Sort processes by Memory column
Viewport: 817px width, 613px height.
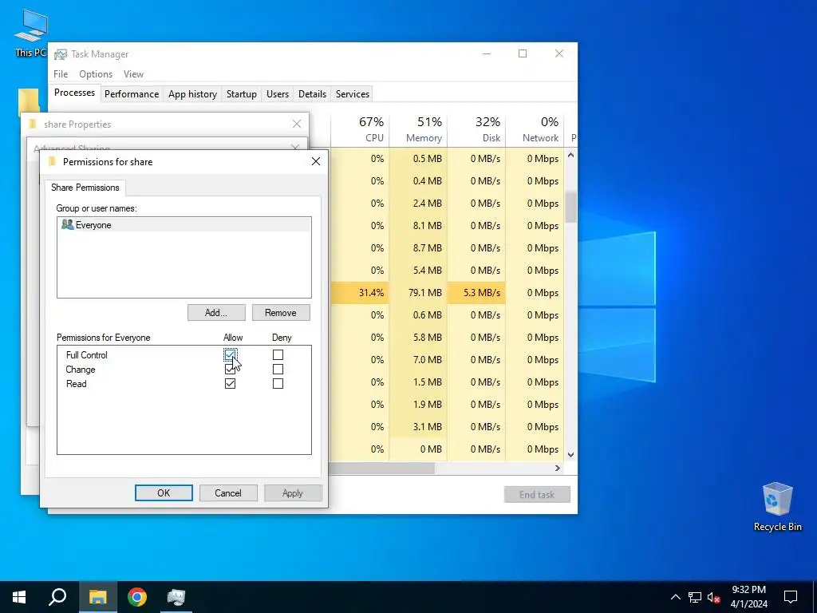tap(418, 129)
